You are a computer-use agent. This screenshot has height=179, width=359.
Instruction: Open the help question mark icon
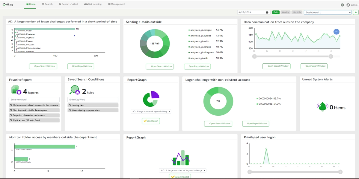pos(342,5)
